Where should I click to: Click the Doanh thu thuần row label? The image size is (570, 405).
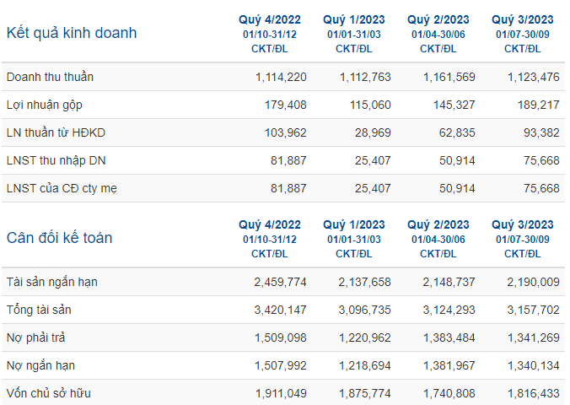[x=50, y=77]
